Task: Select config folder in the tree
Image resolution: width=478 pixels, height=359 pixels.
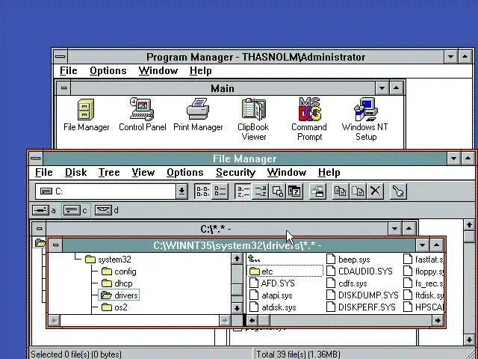Action: (x=119, y=271)
